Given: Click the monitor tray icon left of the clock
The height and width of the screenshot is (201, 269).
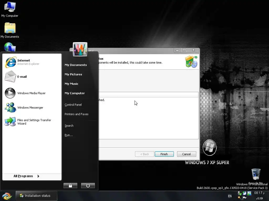Looking at the screenshot, I should [x=249, y=193].
